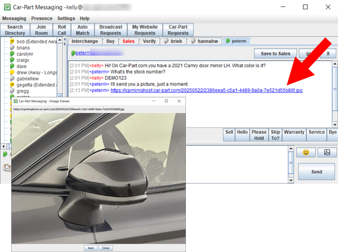Open the Presence menu
This screenshot has width=338, height=252.
point(42,18)
